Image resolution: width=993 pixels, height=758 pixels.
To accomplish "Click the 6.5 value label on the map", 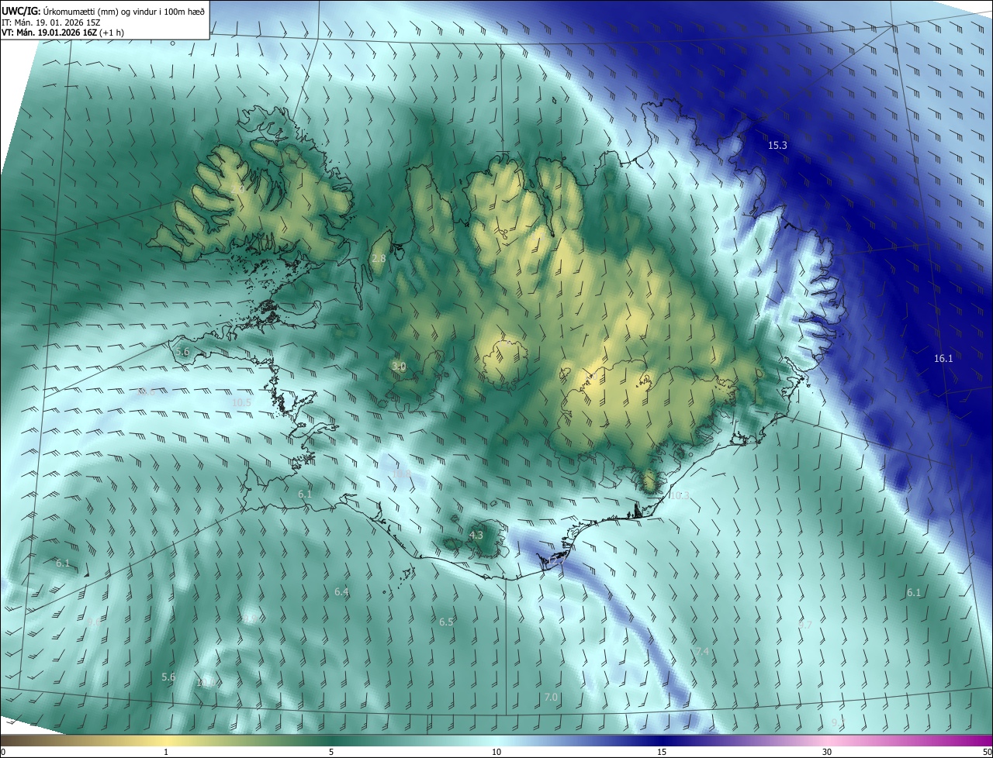I will click(x=446, y=622).
